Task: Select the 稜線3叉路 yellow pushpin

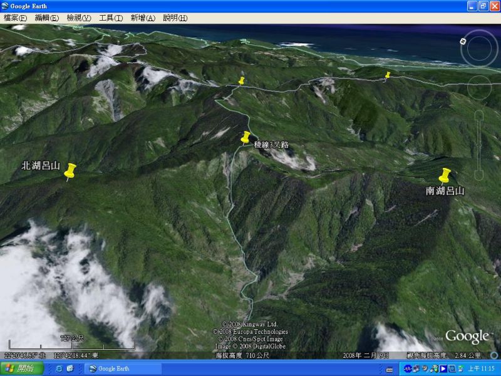Action: pyautogui.click(x=245, y=138)
